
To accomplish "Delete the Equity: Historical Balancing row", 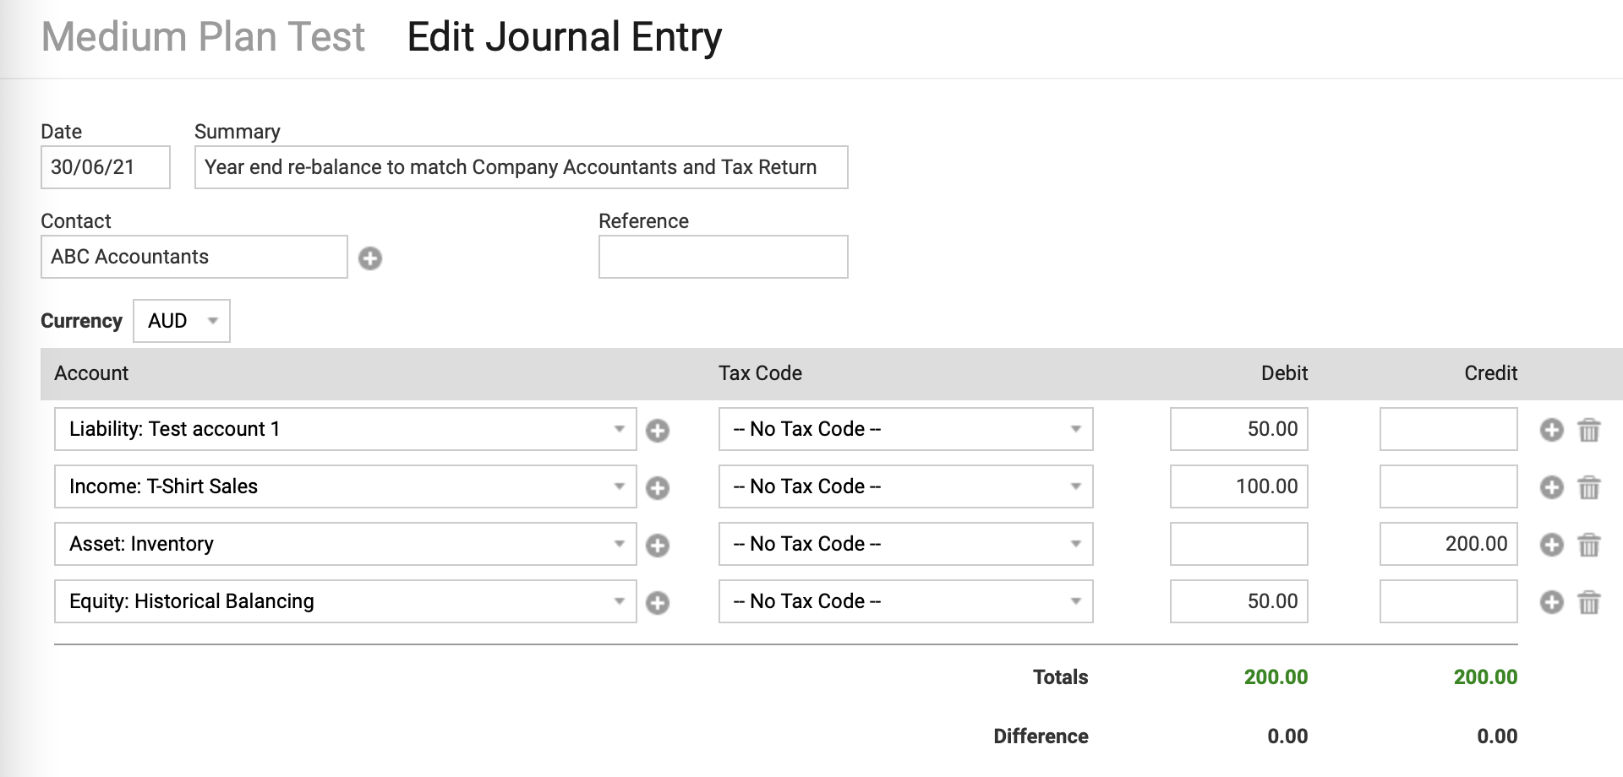I will (x=1589, y=602).
